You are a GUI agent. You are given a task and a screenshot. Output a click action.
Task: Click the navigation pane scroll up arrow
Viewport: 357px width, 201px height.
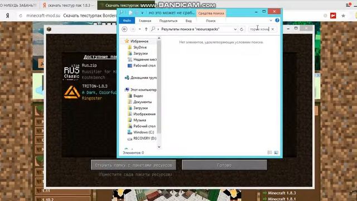(159, 39)
